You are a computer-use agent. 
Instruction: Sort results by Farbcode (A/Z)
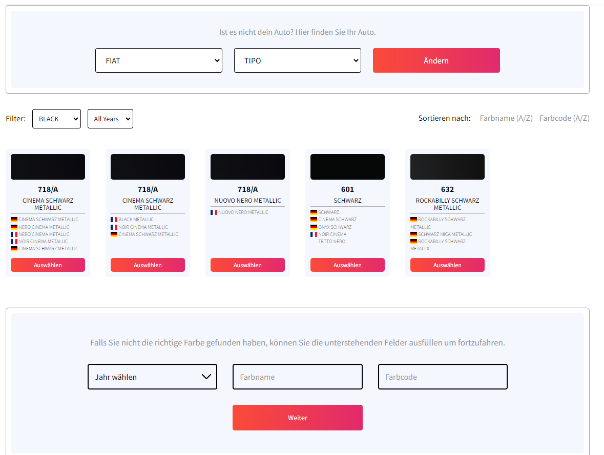coord(564,118)
